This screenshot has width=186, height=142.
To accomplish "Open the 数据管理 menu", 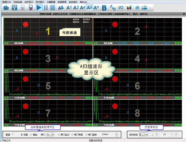I will [x=62, y=2].
